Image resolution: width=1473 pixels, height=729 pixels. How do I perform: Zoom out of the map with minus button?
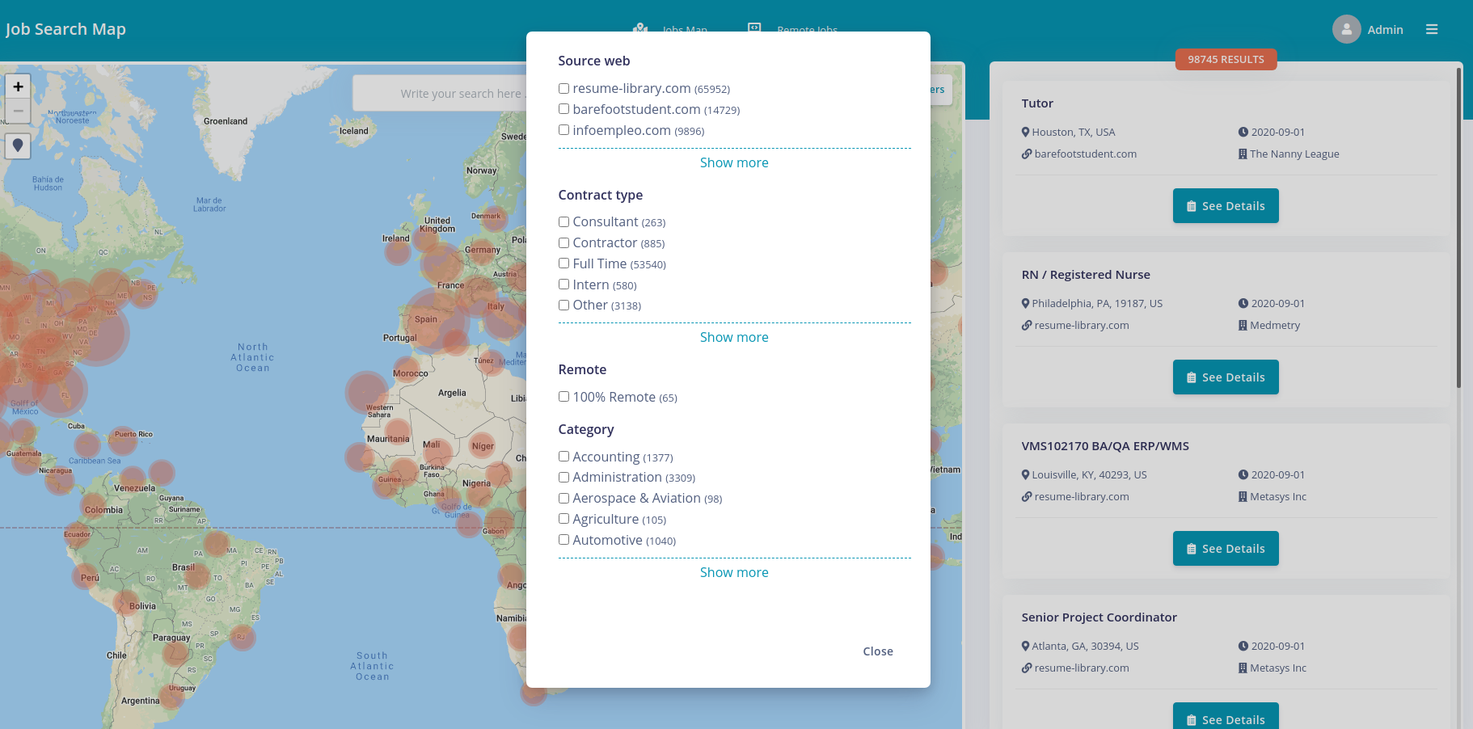(18, 111)
